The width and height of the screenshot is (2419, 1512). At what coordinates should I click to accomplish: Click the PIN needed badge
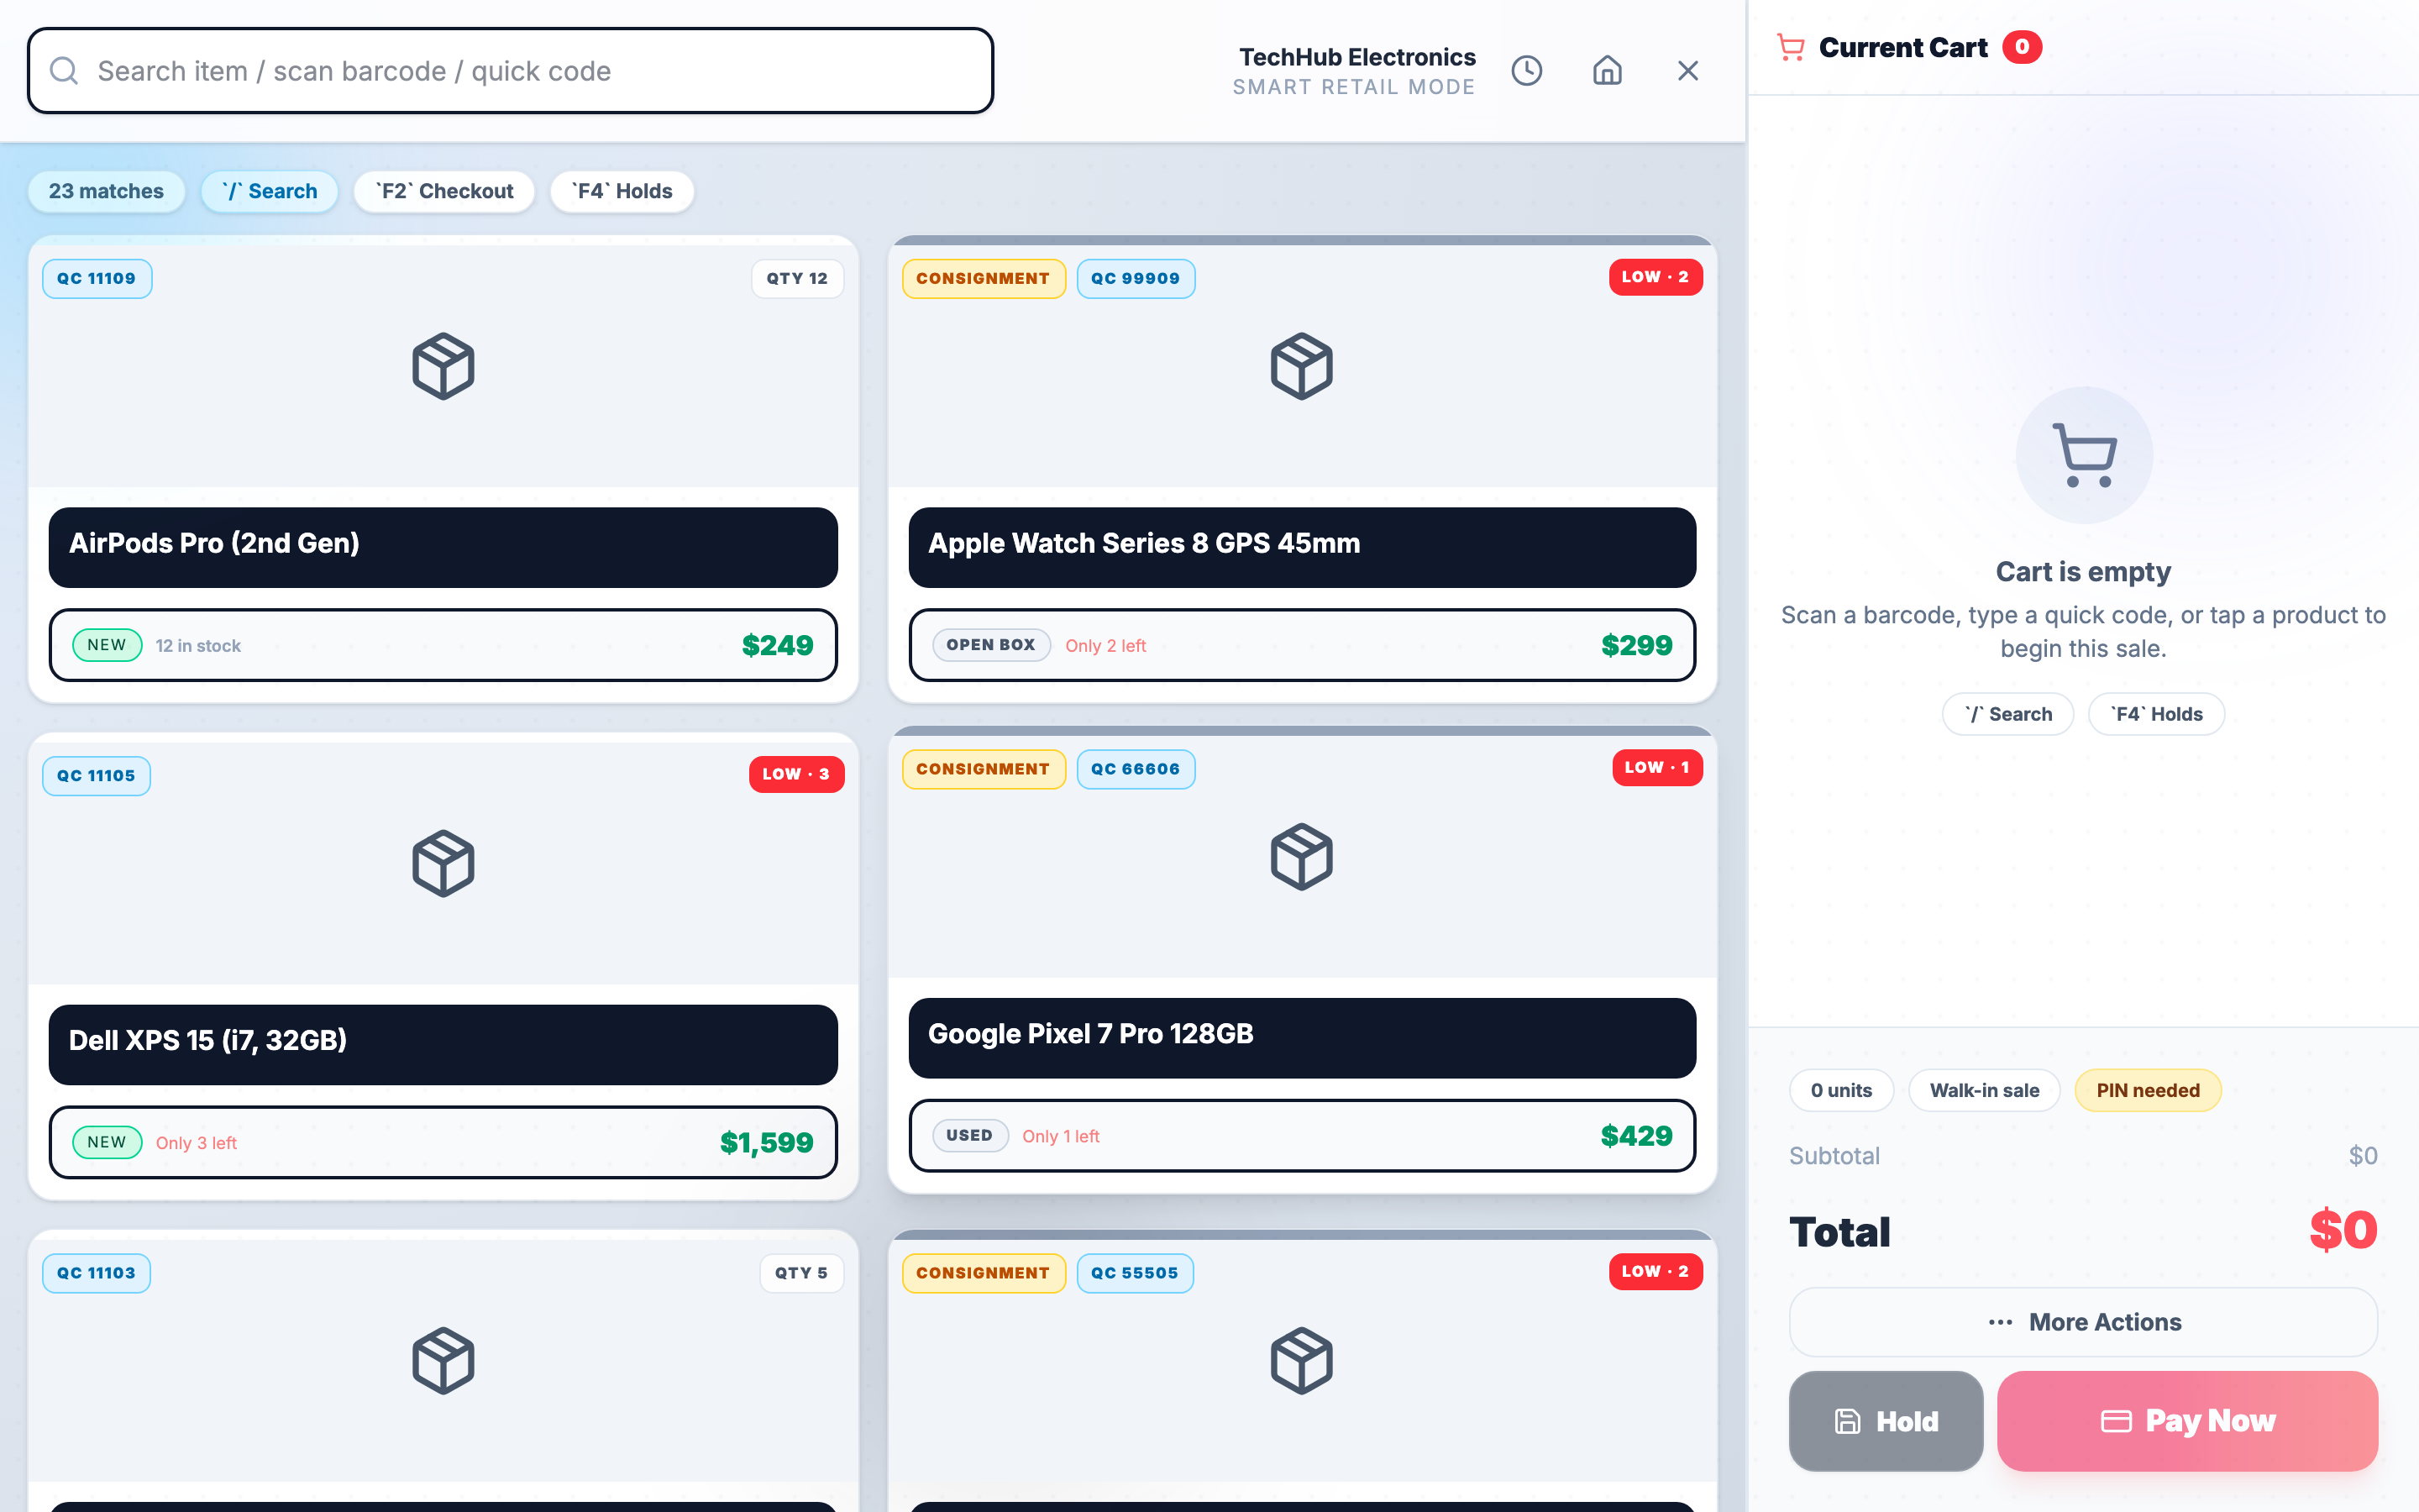pos(2147,1090)
